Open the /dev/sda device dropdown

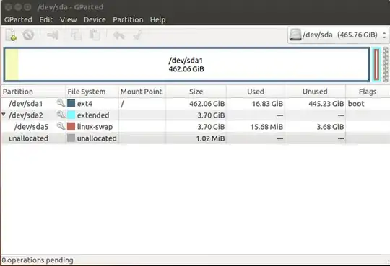coord(339,35)
